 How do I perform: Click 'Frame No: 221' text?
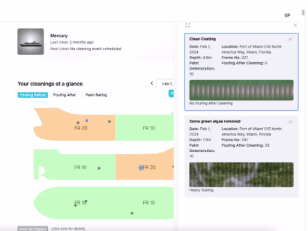[x=234, y=57]
